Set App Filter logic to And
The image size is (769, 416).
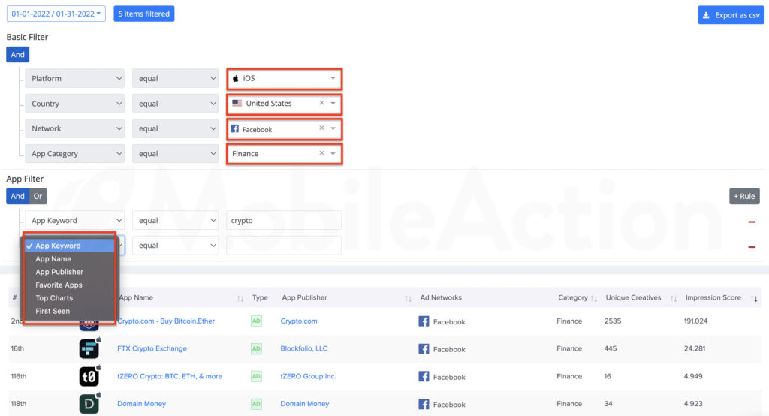click(x=18, y=196)
